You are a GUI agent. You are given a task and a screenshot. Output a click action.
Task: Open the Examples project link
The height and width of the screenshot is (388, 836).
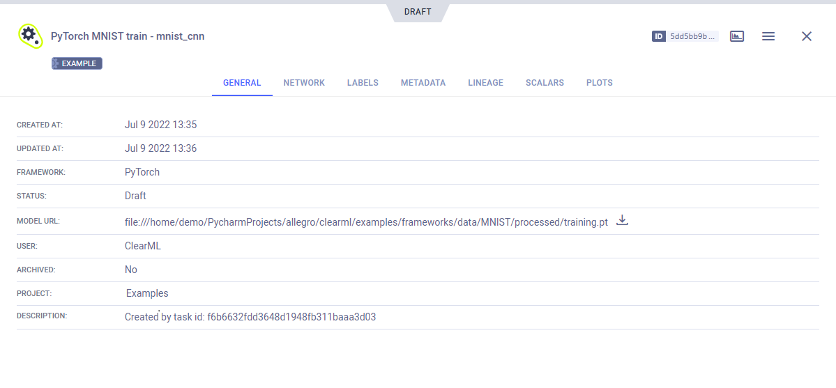click(x=147, y=293)
